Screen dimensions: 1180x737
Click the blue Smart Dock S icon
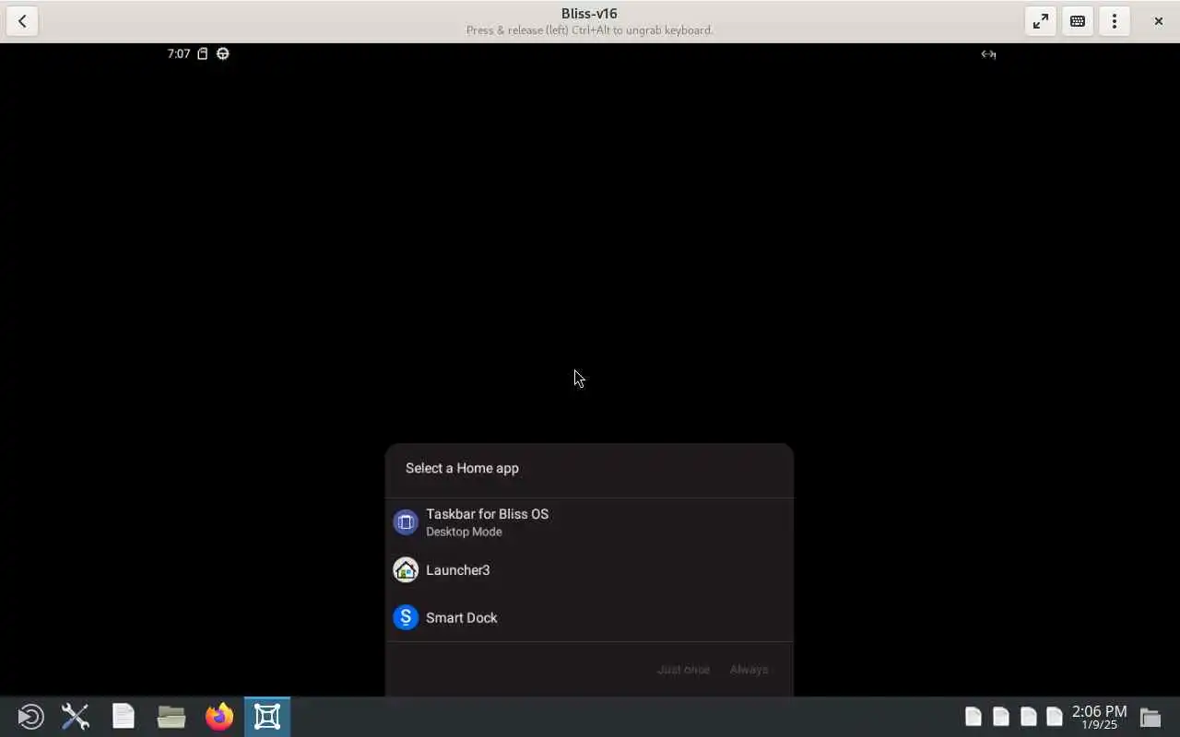[x=406, y=617]
